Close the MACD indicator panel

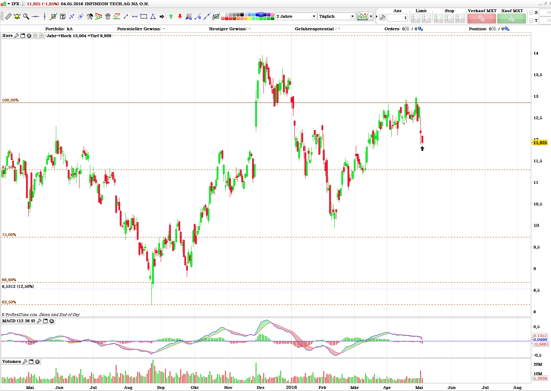(51, 321)
